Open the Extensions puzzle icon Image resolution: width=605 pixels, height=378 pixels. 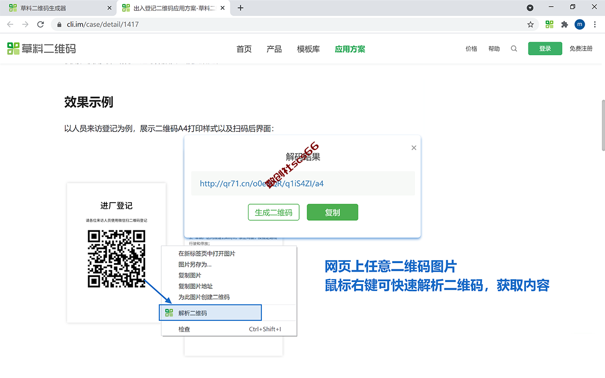click(x=564, y=25)
